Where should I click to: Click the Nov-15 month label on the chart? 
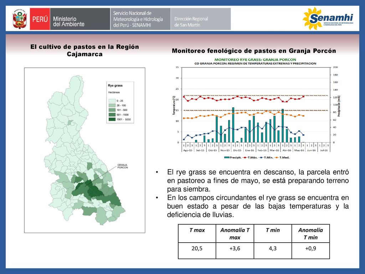tap(225, 150)
